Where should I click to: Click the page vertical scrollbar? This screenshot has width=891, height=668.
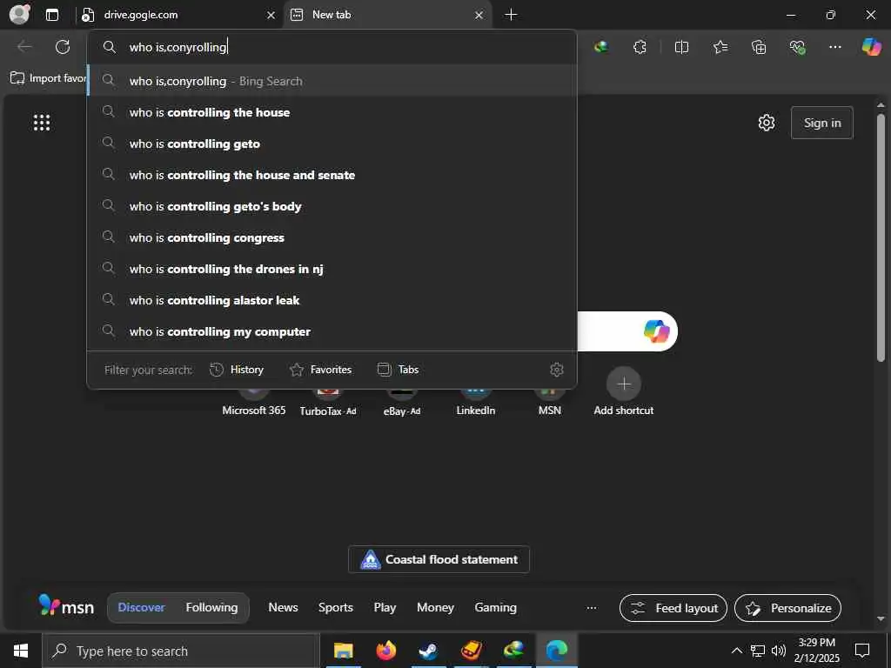tap(881, 238)
